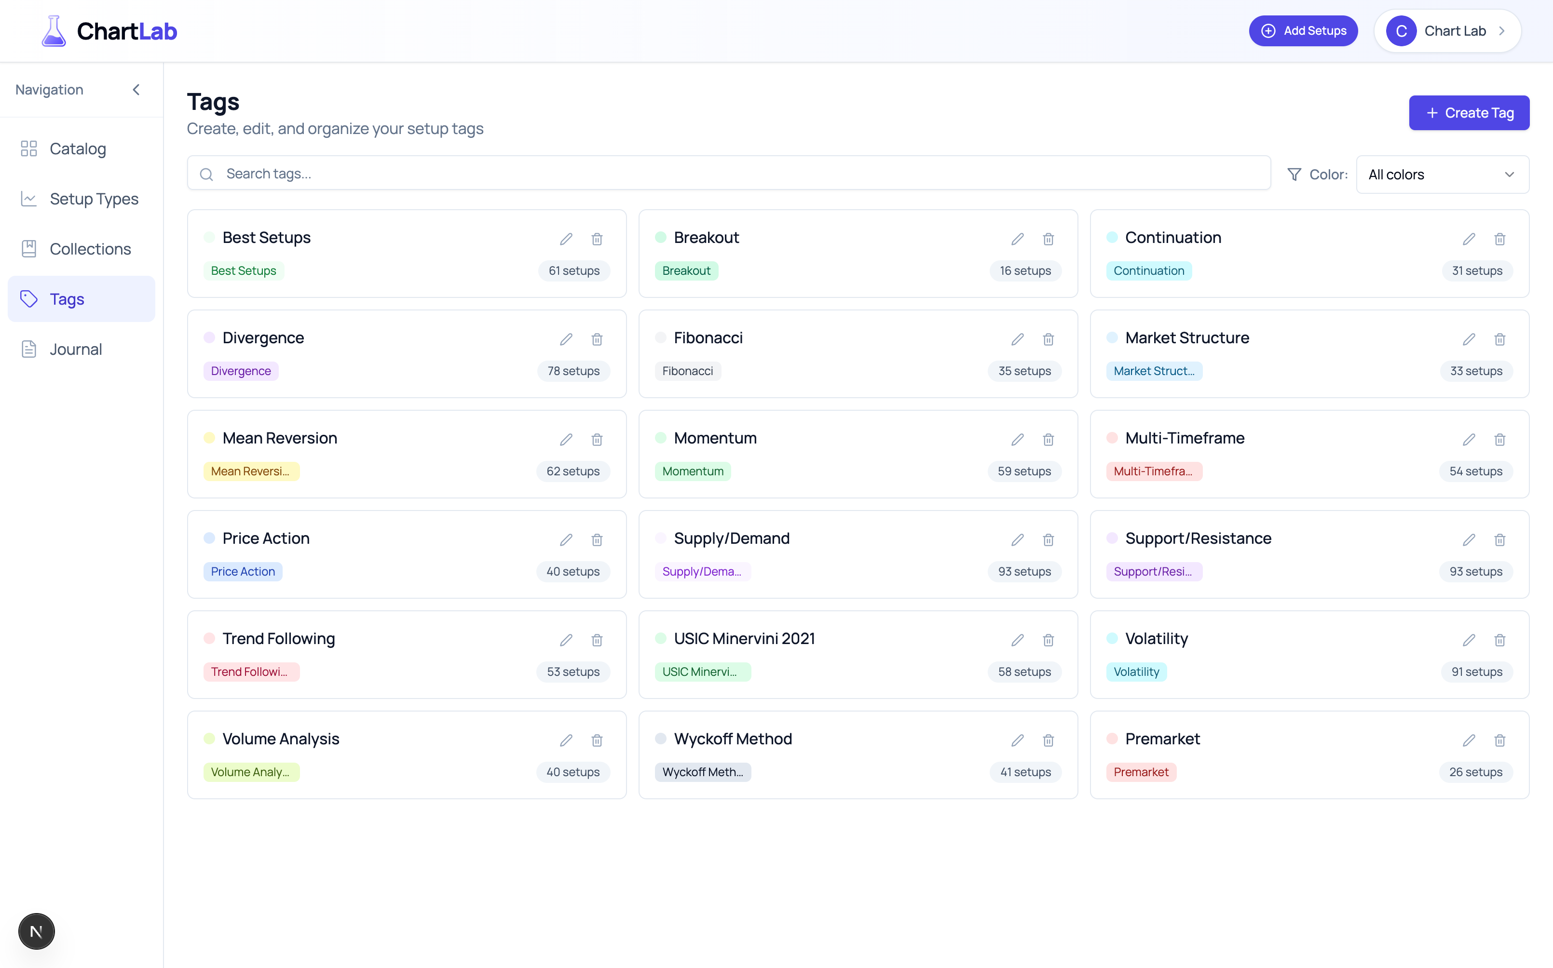Open Collections from the sidebar
This screenshot has height=968, width=1553.
(x=90, y=249)
